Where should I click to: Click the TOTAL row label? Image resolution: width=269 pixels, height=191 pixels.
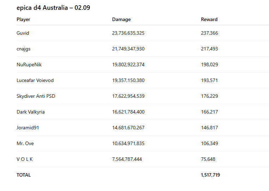24,175
